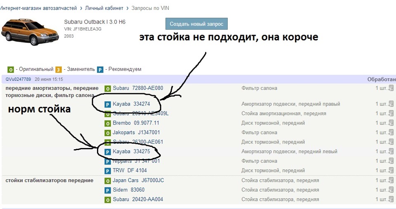Click the blue Рекомендуем legend badge
Image resolution: width=396 pixels, height=209 pixels.
tap(100, 69)
